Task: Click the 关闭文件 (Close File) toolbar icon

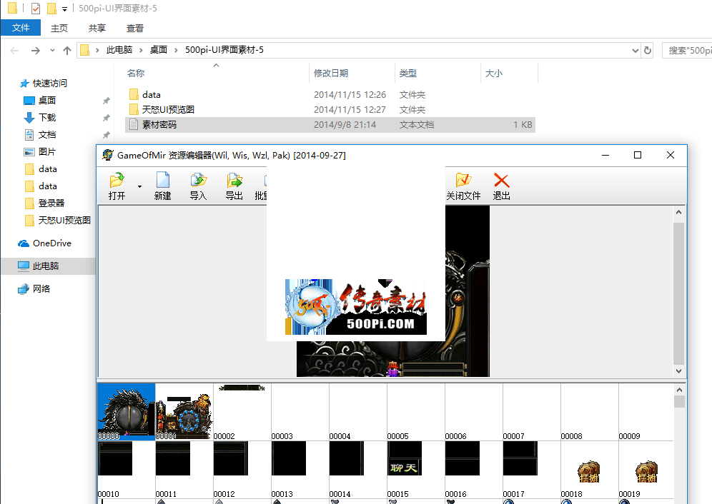Action: click(463, 186)
